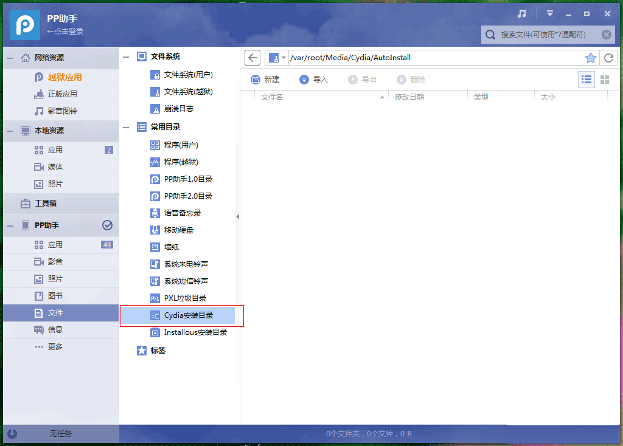Switch file view to grid layout
Screen dimensions: 623x446
pyautogui.click(x=604, y=79)
